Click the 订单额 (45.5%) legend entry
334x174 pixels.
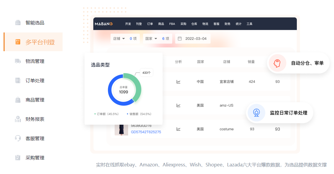coord(106,114)
